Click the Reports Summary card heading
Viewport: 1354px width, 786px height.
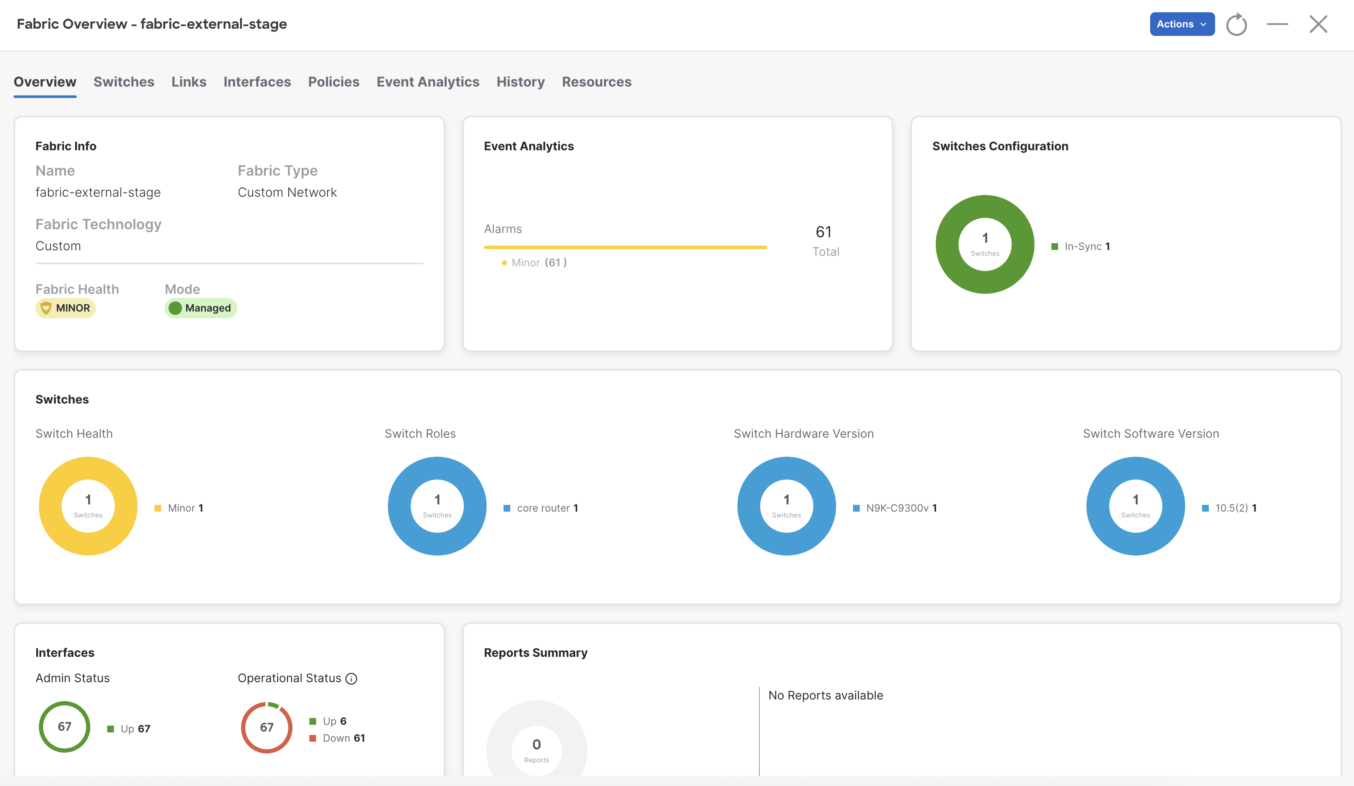(x=535, y=653)
